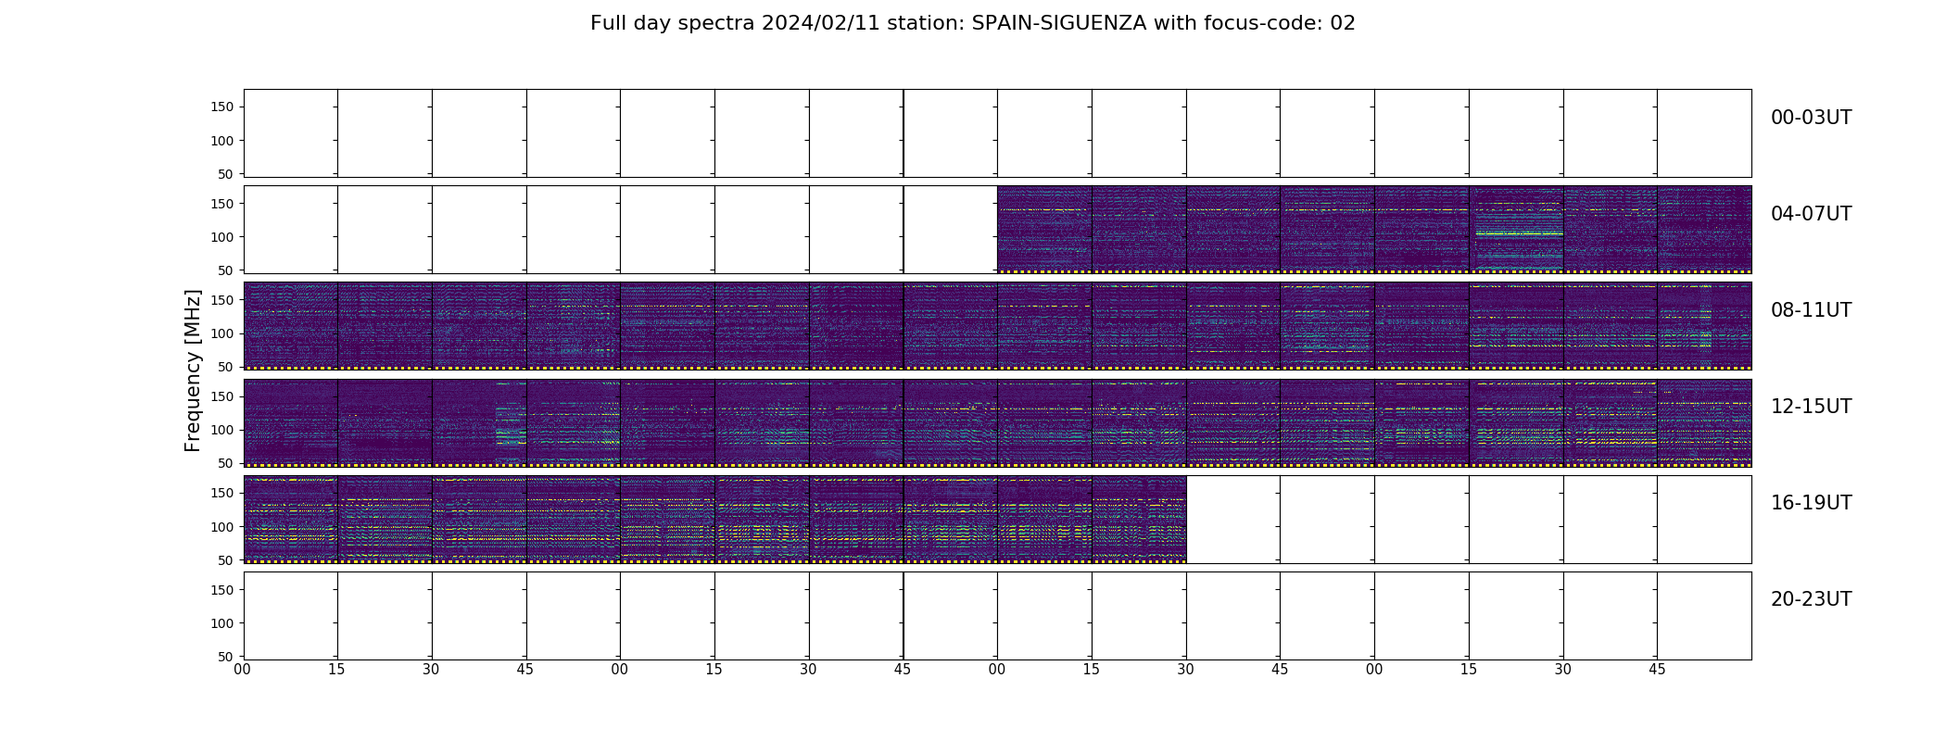This screenshot has height=741, width=1946.
Task: Click the leftmost "00" label on the time axis
Action: coord(243,670)
